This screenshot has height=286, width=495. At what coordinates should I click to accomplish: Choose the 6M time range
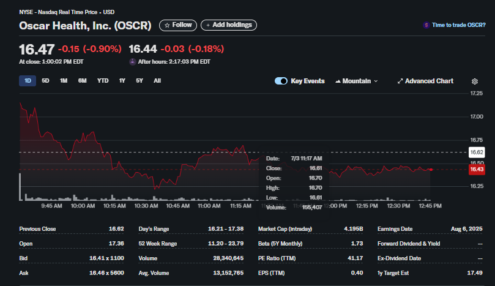pos(83,81)
